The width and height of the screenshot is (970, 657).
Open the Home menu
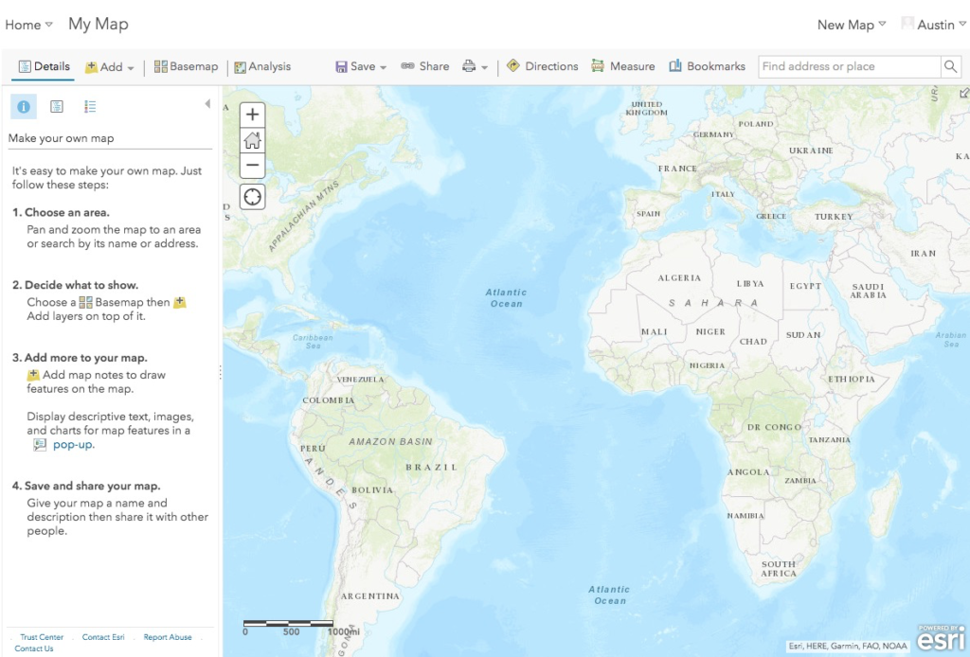pos(28,25)
